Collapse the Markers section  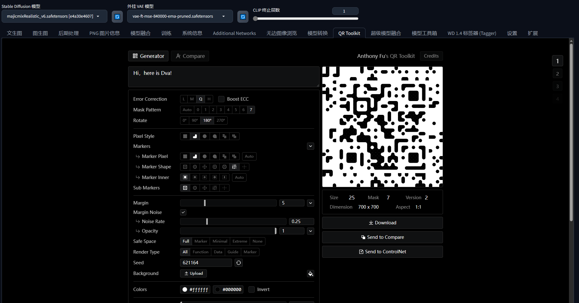pyautogui.click(x=310, y=146)
